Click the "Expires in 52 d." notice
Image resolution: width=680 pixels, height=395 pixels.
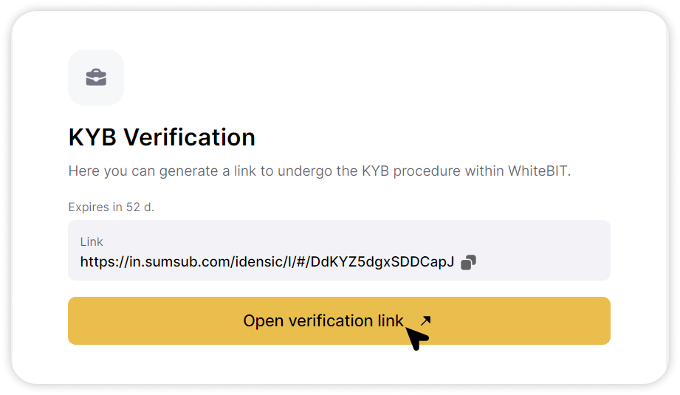(111, 207)
